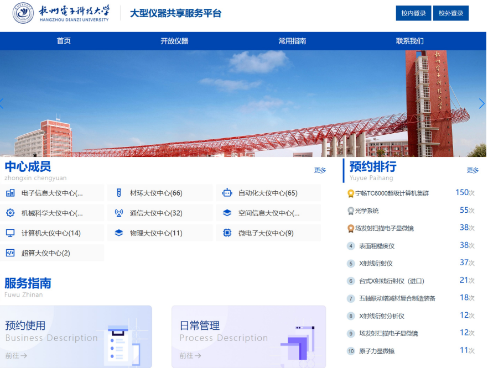488x368 pixels.
Task: Open 宁畅TC6000超级计算机集群 ranking entry
Action: tap(392, 193)
